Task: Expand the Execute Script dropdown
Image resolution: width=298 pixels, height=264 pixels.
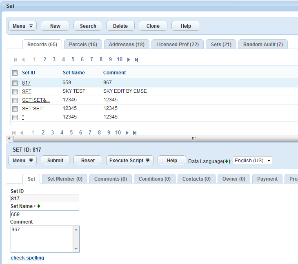Action: click(129, 161)
